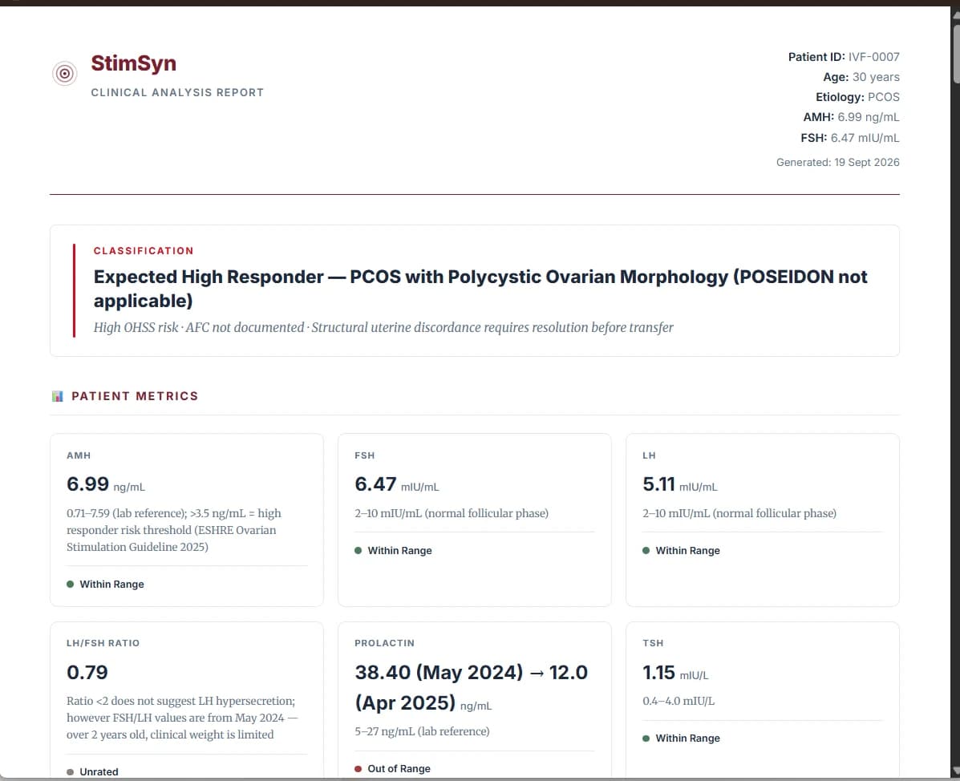Click the 0.79 ratio value

tap(87, 672)
